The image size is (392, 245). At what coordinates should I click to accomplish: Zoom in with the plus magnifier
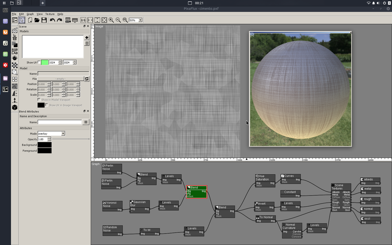pyautogui.click(x=111, y=20)
